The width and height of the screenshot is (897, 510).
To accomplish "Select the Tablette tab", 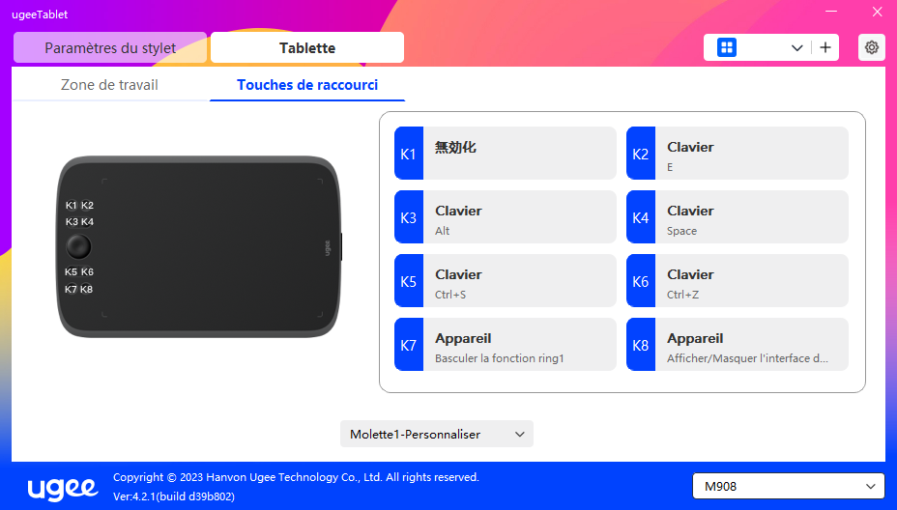I will coord(307,47).
